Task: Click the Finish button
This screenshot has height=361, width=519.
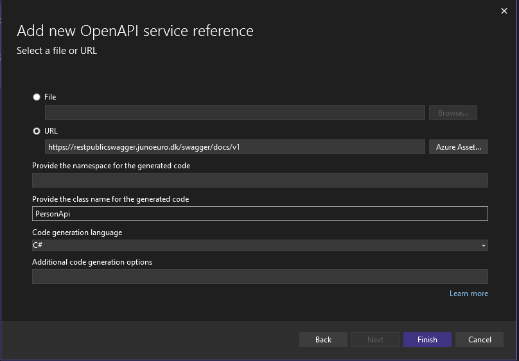Action: (427, 340)
